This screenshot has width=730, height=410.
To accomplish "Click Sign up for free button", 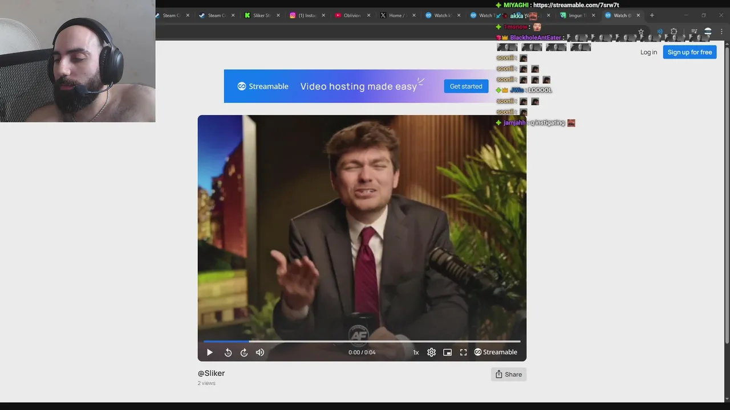I will click(x=690, y=52).
